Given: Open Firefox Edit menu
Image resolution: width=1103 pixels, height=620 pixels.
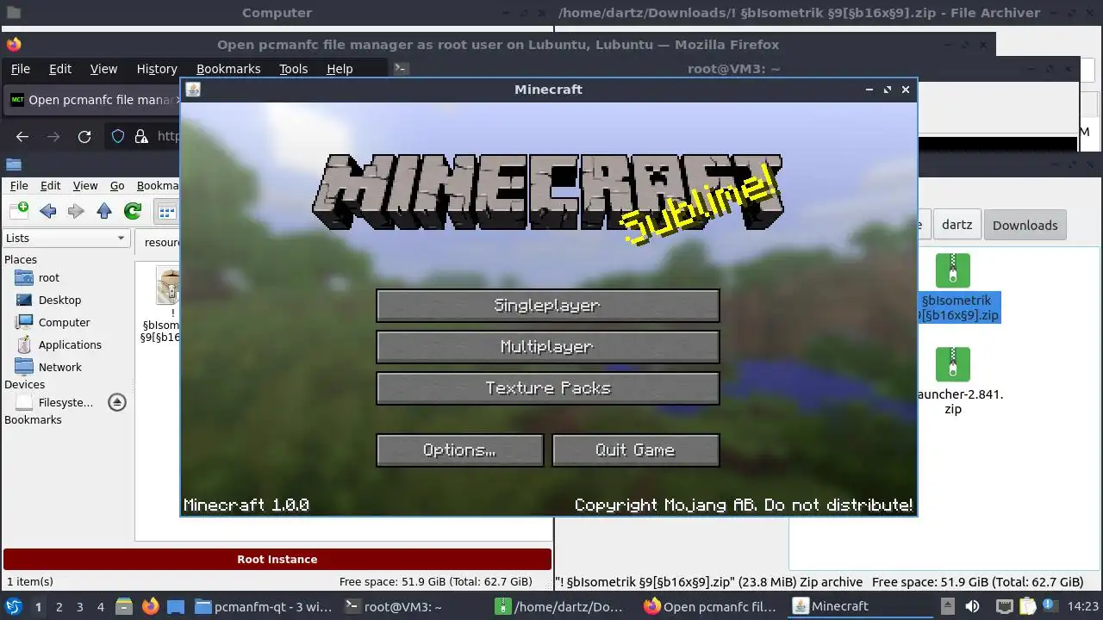Looking at the screenshot, I should (x=60, y=69).
